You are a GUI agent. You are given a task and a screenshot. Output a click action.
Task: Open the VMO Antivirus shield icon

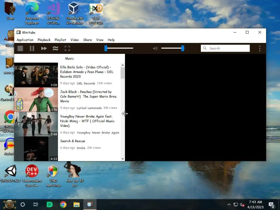(53, 176)
